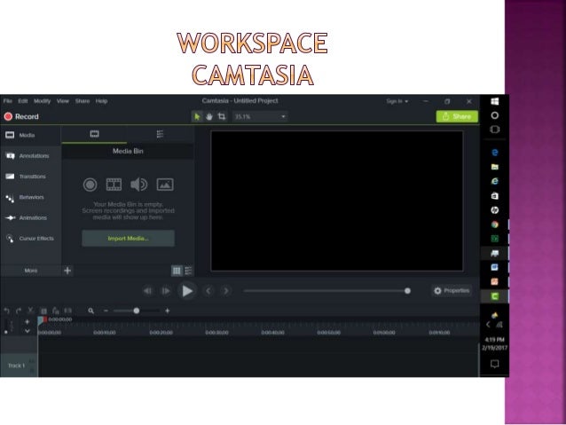Show hidden system tray icons chevron
The width and height of the screenshot is (566, 425).
click(x=488, y=325)
